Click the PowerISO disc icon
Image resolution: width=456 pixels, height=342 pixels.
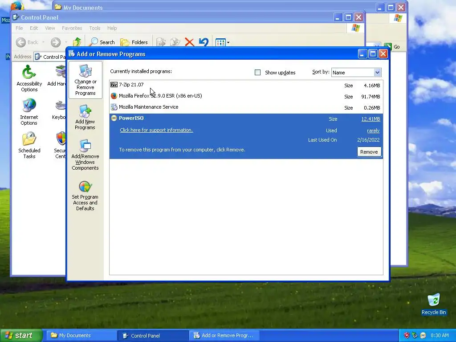click(x=114, y=118)
